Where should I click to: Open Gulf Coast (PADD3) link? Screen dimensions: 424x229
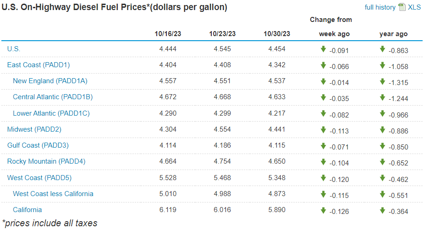click(37, 145)
